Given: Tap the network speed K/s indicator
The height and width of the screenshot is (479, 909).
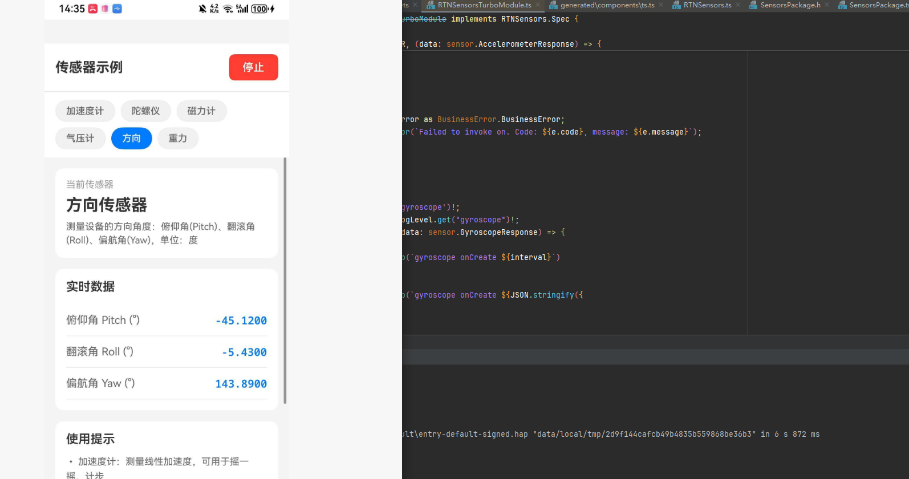Looking at the screenshot, I should [214, 9].
